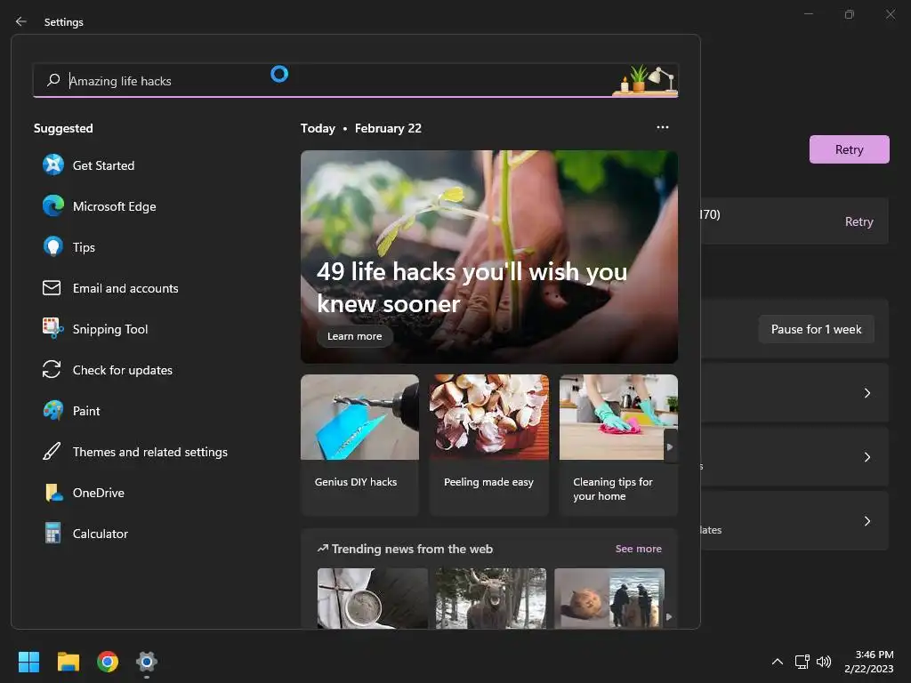
Task: Launch Snipping Tool icon in suggestions
Action: (x=52, y=329)
